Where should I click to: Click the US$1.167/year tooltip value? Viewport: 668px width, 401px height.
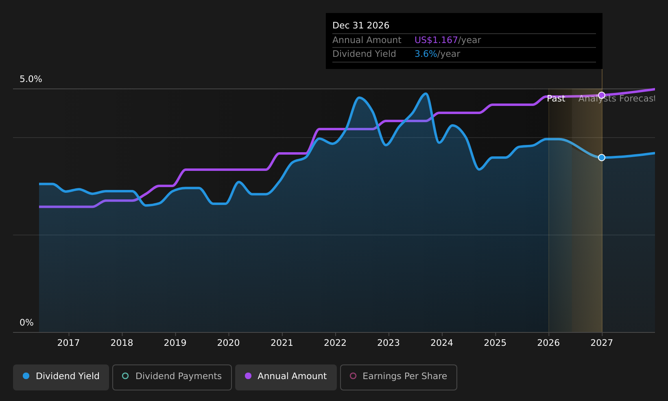448,40
